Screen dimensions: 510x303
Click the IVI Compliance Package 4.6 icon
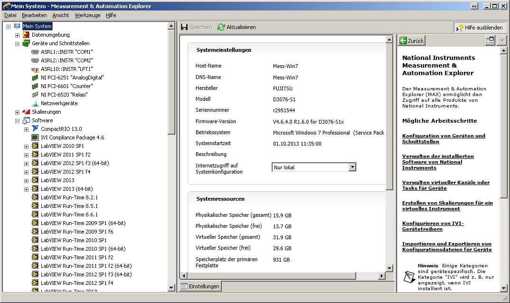coord(35,137)
